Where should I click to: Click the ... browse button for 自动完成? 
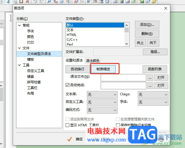150,85
